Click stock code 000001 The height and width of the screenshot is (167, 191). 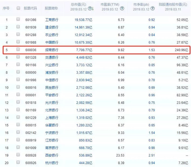tap(31, 95)
